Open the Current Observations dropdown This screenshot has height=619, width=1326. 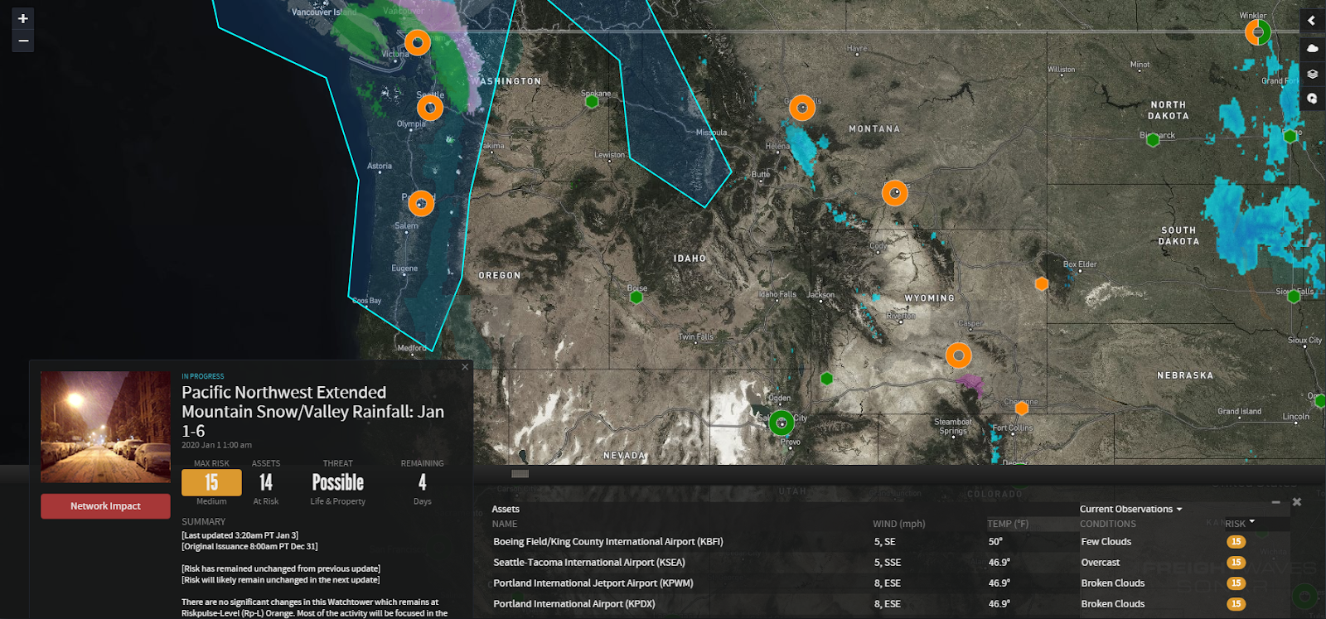[x=1130, y=509]
